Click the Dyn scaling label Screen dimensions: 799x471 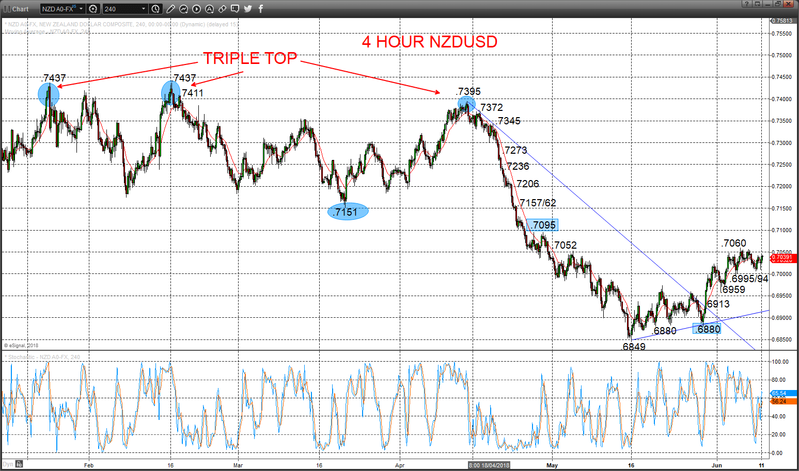(8, 464)
